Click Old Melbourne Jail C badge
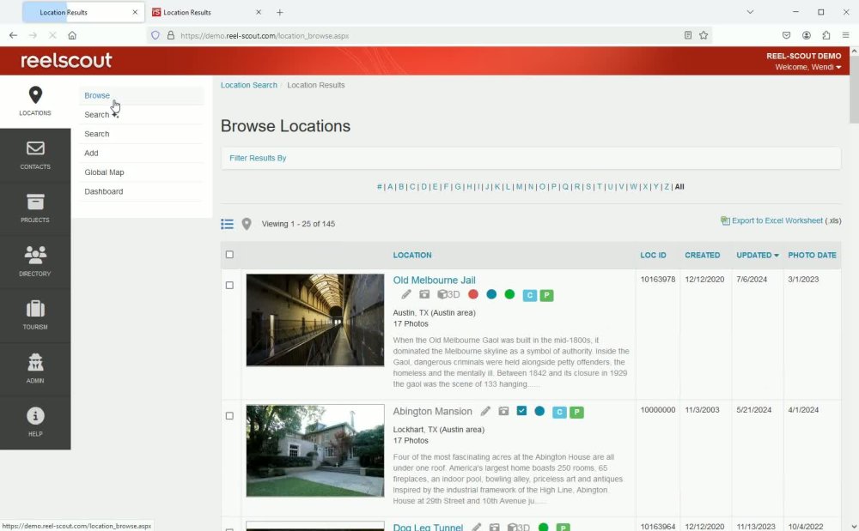The height and width of the screenshot is (531, 859). [x=529, y=295]
